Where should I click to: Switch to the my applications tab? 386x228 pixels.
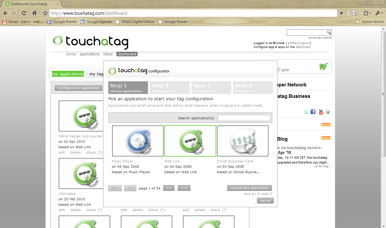coord(68,74)
